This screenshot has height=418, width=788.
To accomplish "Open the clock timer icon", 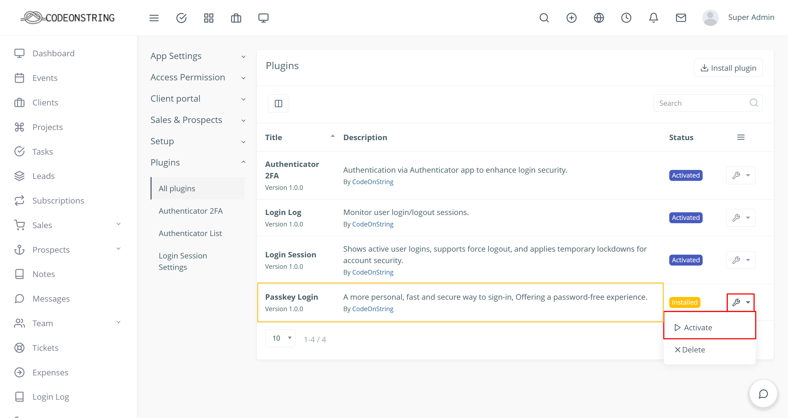I will [x=626, y=18].
